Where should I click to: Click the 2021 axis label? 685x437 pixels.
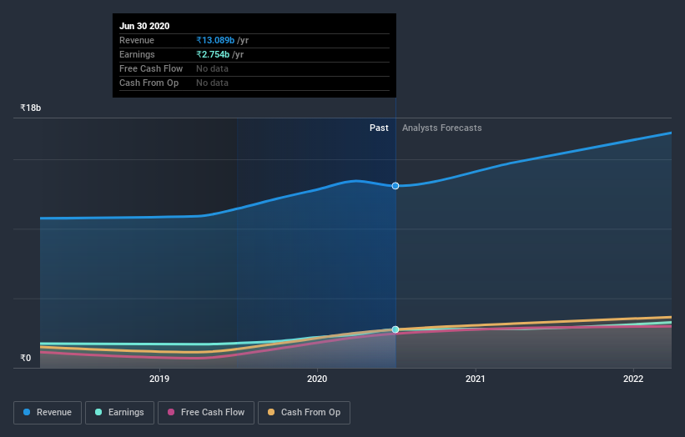[476, 379]
